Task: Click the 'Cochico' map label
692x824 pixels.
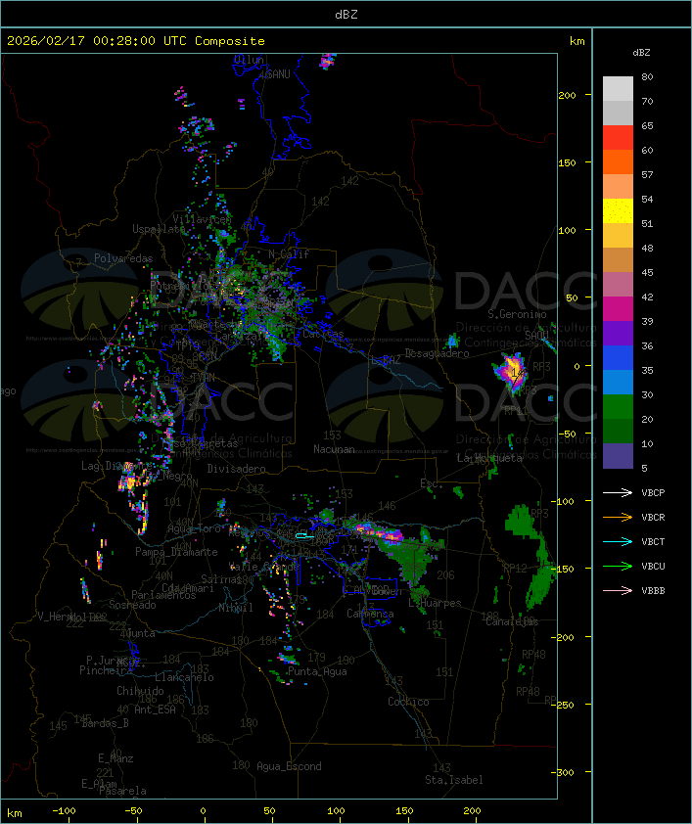Action: (x=408, y=702)
